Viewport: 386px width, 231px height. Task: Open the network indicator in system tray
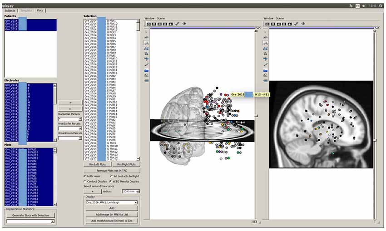(351, 5)
